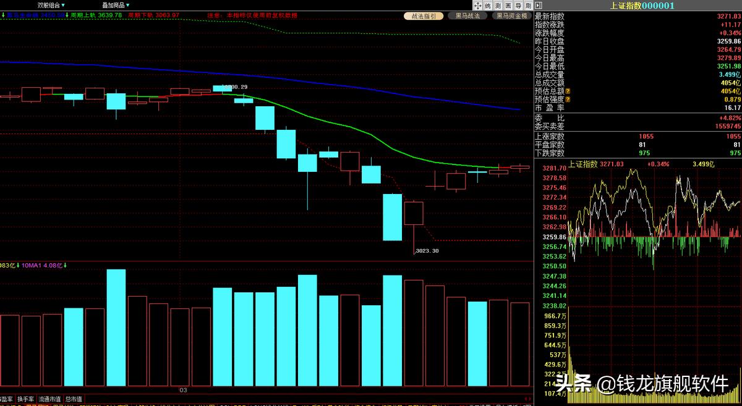Click the 10MA1 4.08亿 volume indicator label
Viewport: 742px width, 406px height.
point(42,266)
